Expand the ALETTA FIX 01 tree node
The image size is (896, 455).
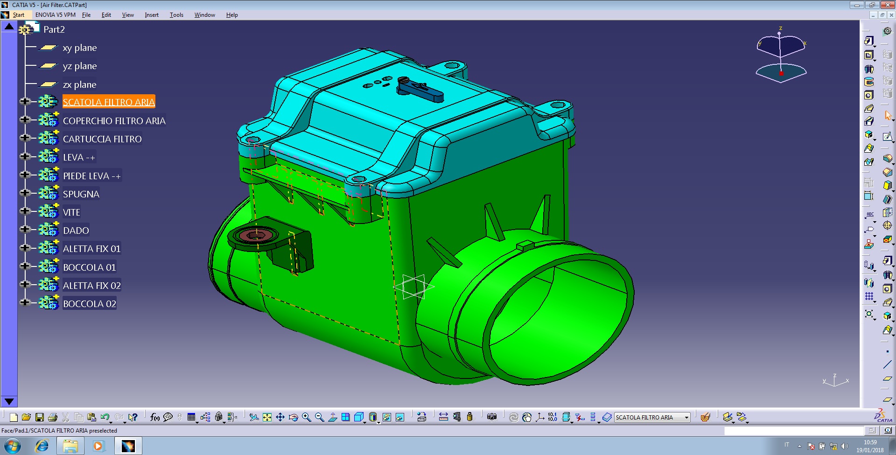pos(25,248)
